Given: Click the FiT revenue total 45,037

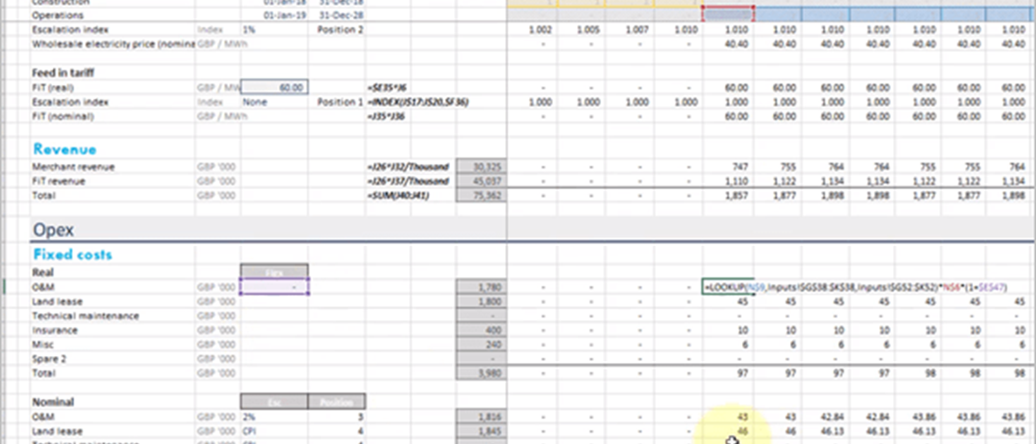Looking at the screenshot, I should click(x=481, y=181).
